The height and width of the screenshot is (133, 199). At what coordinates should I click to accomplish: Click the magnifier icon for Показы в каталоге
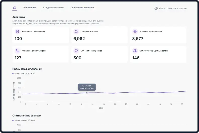pyautogui.click(x=76, y=32)
